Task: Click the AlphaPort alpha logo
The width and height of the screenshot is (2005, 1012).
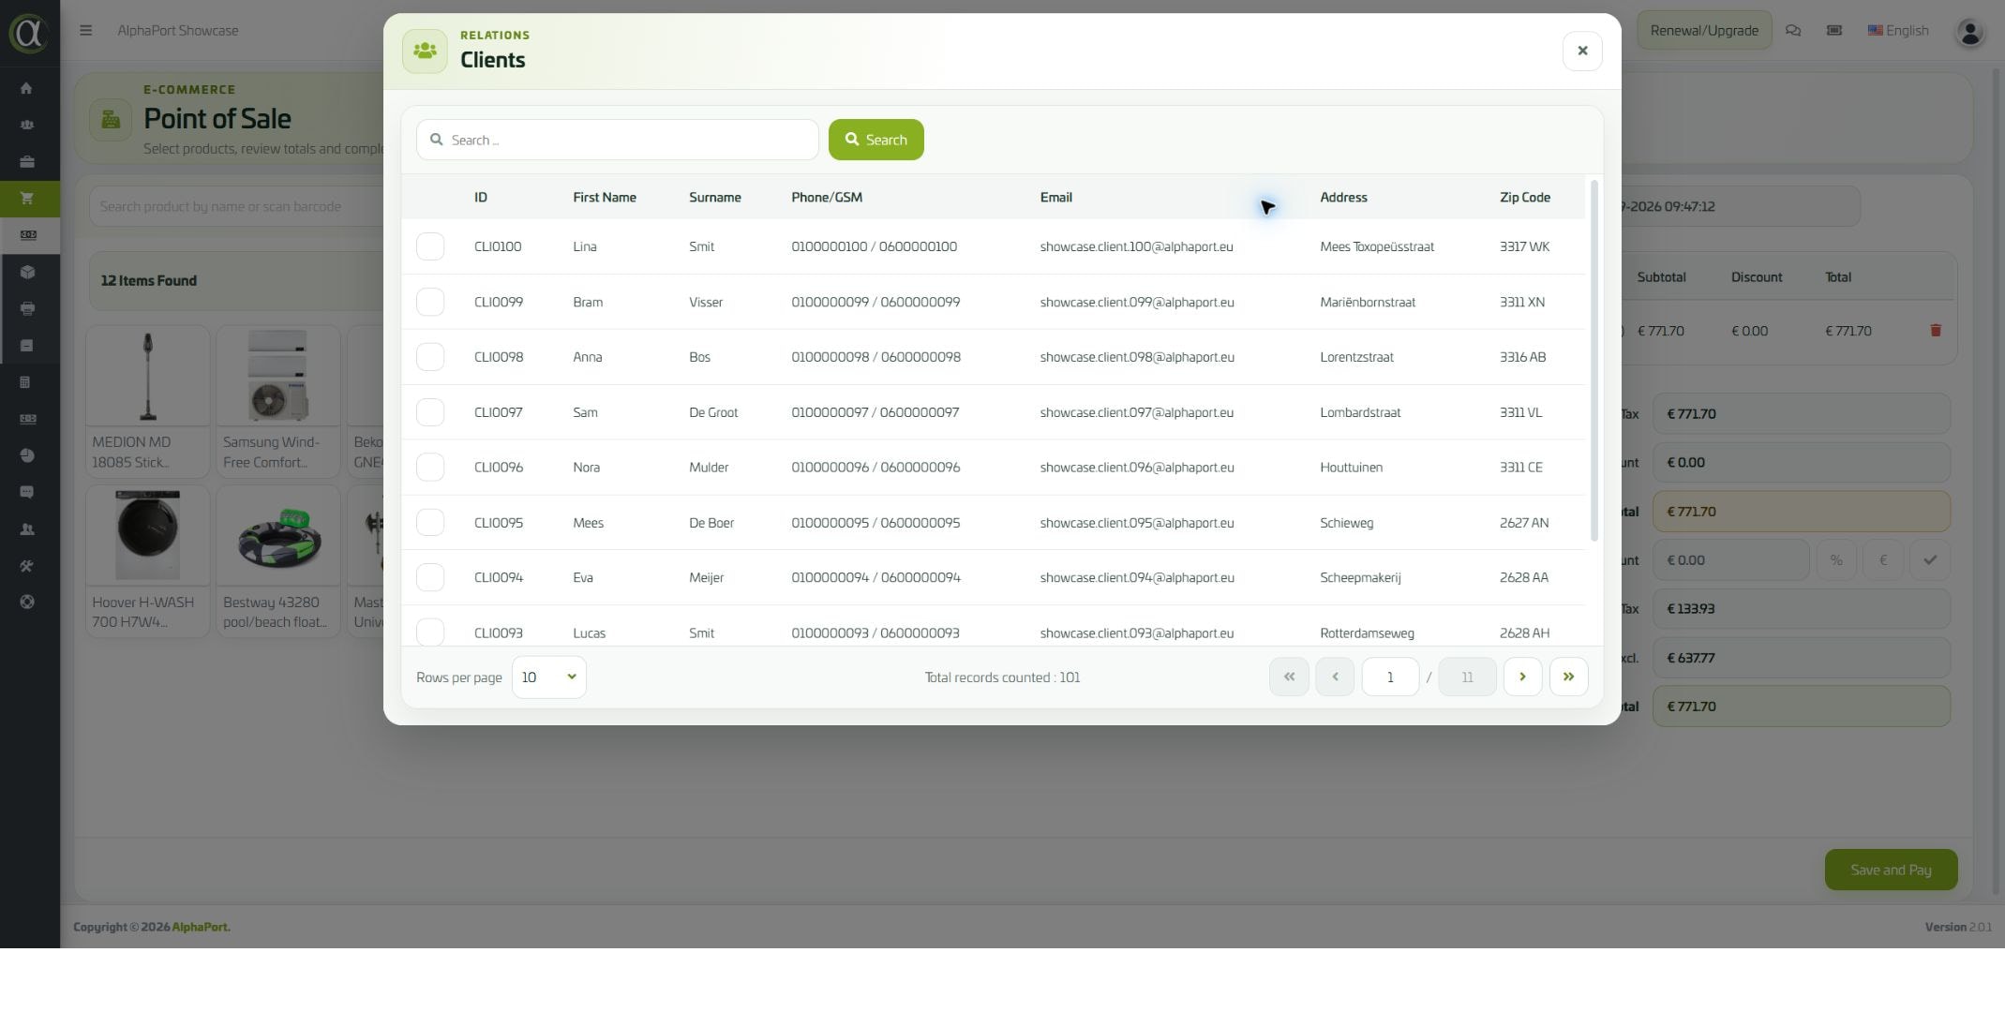Action: pyautogui.click(x=29, y=32)
